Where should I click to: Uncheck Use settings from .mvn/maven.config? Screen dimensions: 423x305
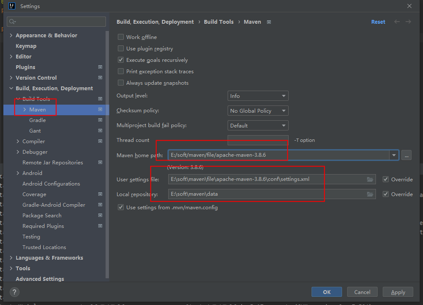[121, 208]
